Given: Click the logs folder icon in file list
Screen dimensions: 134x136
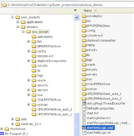Looking at the screenshot, I should click(84, 60).
